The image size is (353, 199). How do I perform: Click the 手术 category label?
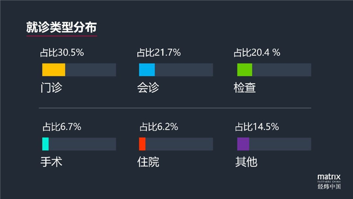[51, 162]
